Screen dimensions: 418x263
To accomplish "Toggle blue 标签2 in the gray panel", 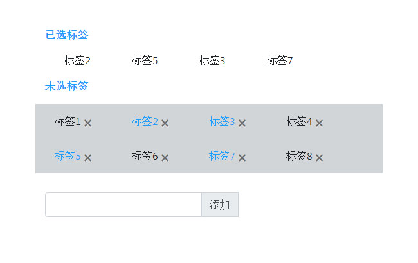I will pos(145,122).
